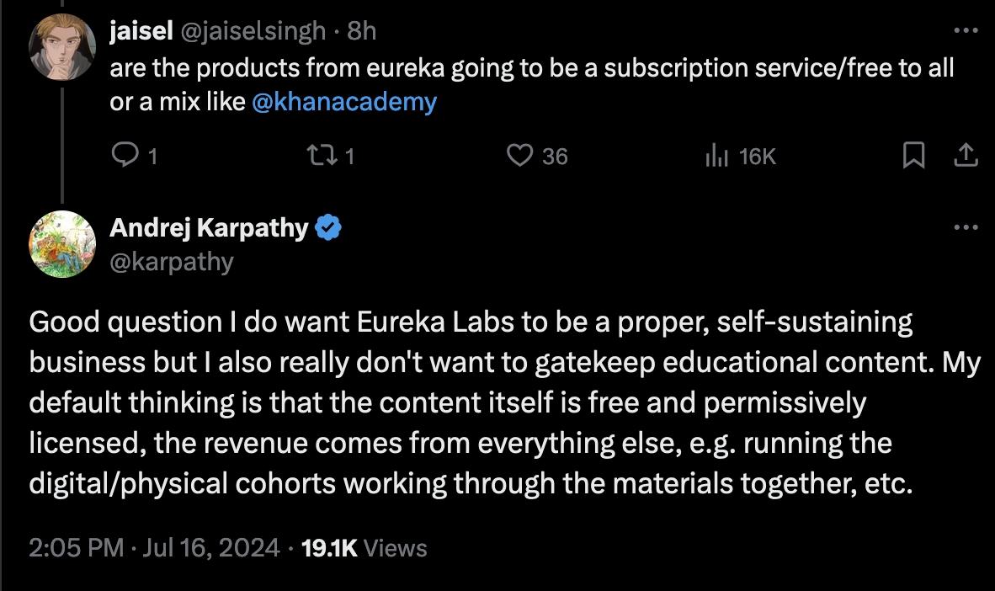This screenshot has width=995, height=591.
Task: Open the 19.1K Views count
Action: pyautogui.click(x=364, y=548)
